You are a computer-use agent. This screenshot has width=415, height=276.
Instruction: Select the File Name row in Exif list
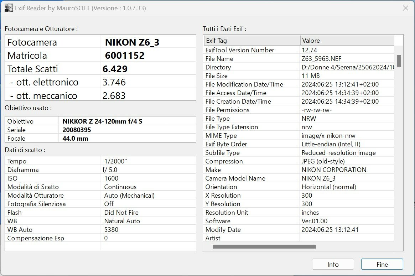[x=299, y=59]
